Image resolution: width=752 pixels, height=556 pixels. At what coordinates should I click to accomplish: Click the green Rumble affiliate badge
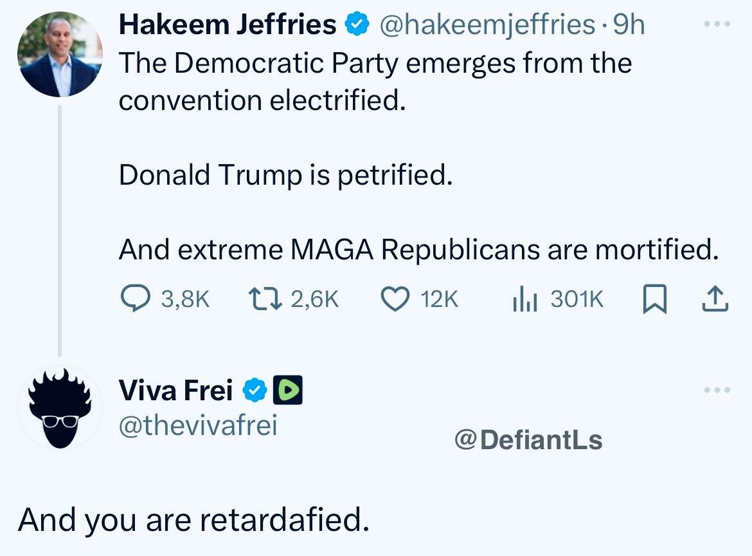click(289, 390)
